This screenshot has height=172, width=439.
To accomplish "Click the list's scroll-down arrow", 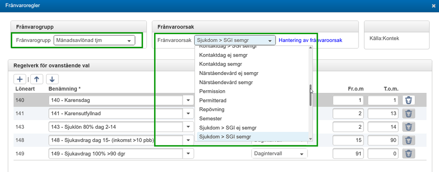I will click(x=311, y=139).
